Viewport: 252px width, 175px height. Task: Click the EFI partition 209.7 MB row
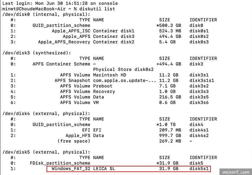click(x=110, y=130)
